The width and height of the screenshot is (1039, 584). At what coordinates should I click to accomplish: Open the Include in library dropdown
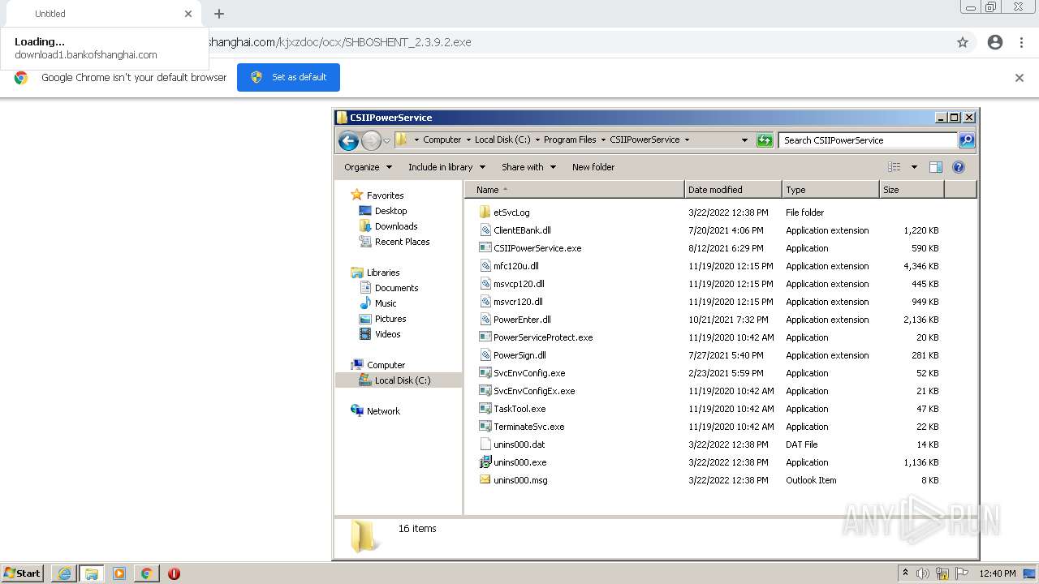[x=446, y=167]
